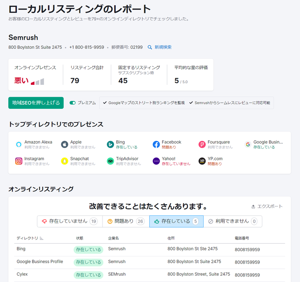Click Google Business Profile in the table
Screen dimensions: 300x282
click(40, 262)
